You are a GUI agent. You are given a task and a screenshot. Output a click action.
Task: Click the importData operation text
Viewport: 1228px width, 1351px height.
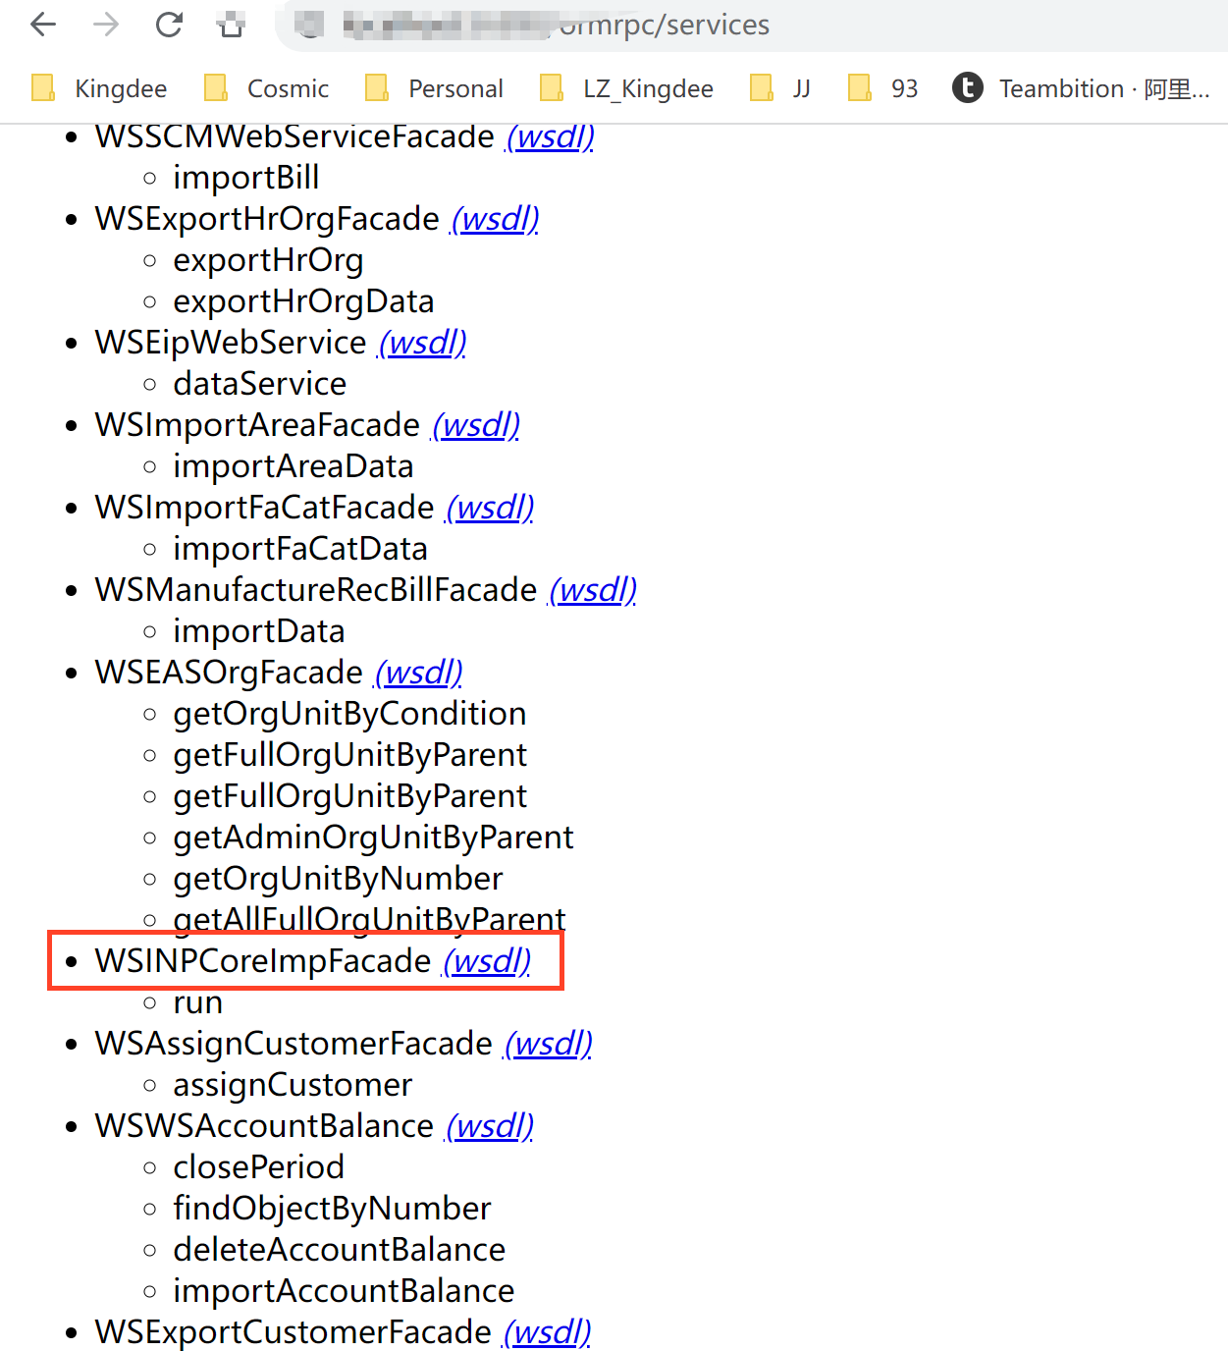[259, 631]
